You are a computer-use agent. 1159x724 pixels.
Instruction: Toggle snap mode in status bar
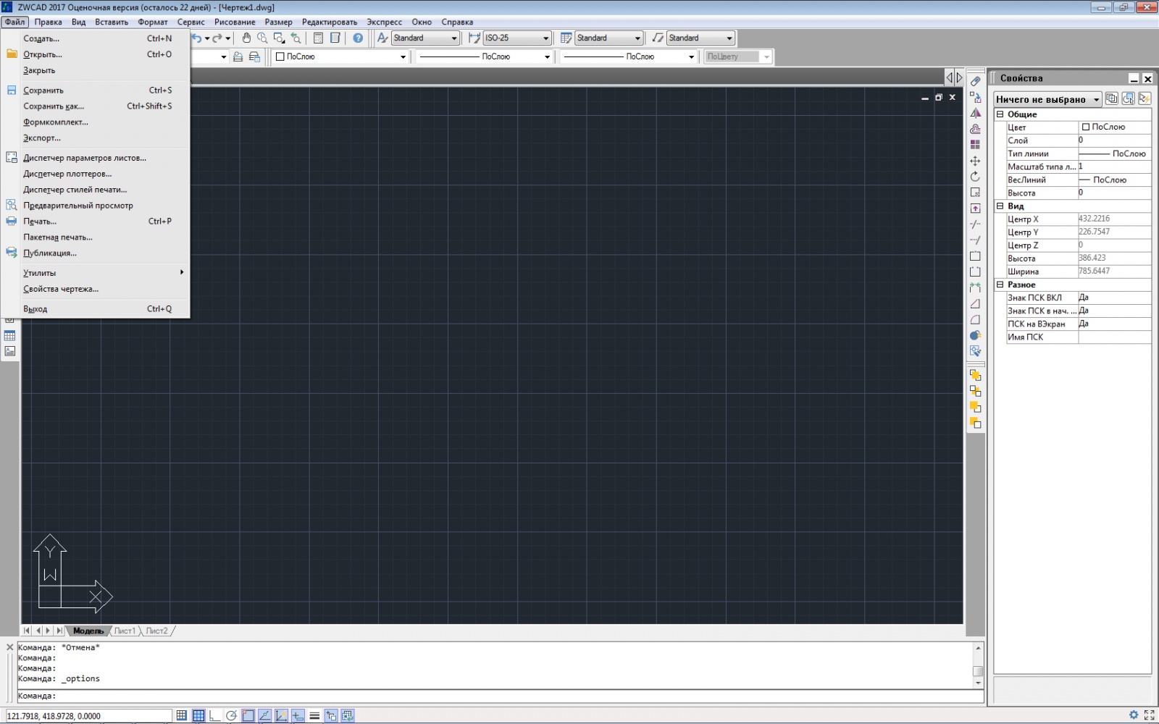[182, 715]
